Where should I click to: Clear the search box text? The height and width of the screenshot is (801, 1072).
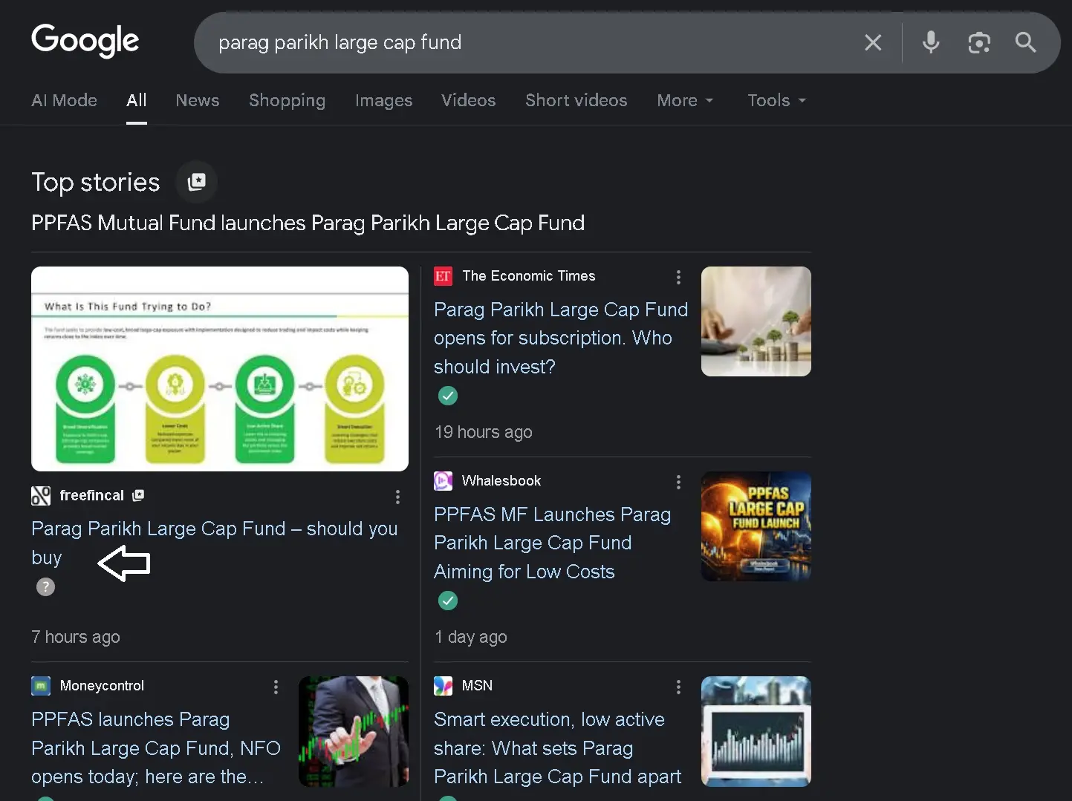point(873,43)
